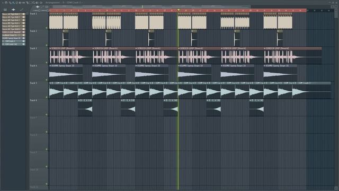Image resolution: width=339 pixels, height=191 pixels.
Task: Mute Track 7 with its green light
Action: coord(47,132)
